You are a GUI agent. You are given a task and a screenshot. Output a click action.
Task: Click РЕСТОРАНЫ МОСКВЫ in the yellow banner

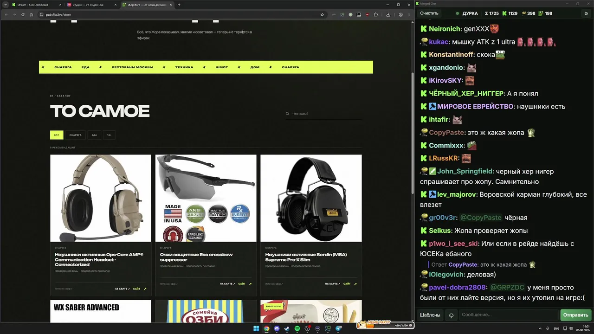coord(132,67)
